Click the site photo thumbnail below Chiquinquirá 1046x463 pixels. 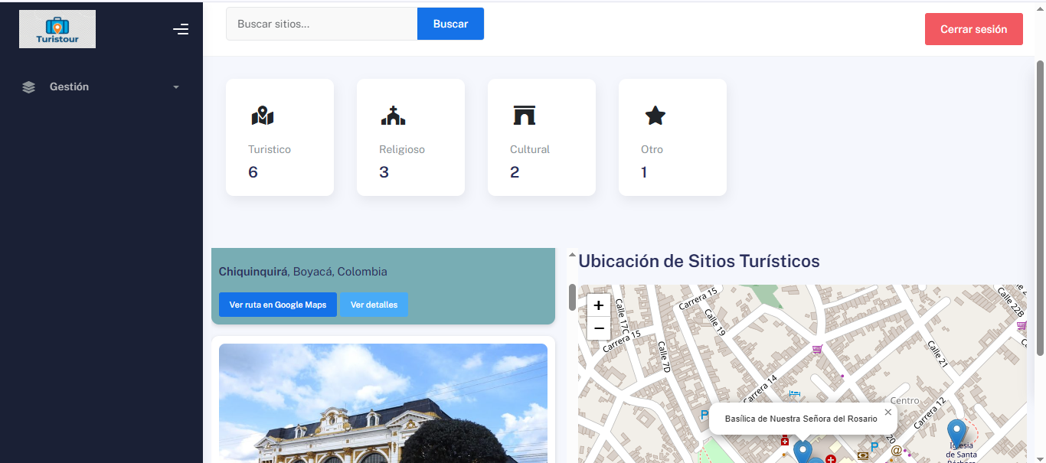tap(383, 403)
